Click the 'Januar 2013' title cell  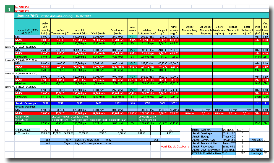[x=27, y=16]
